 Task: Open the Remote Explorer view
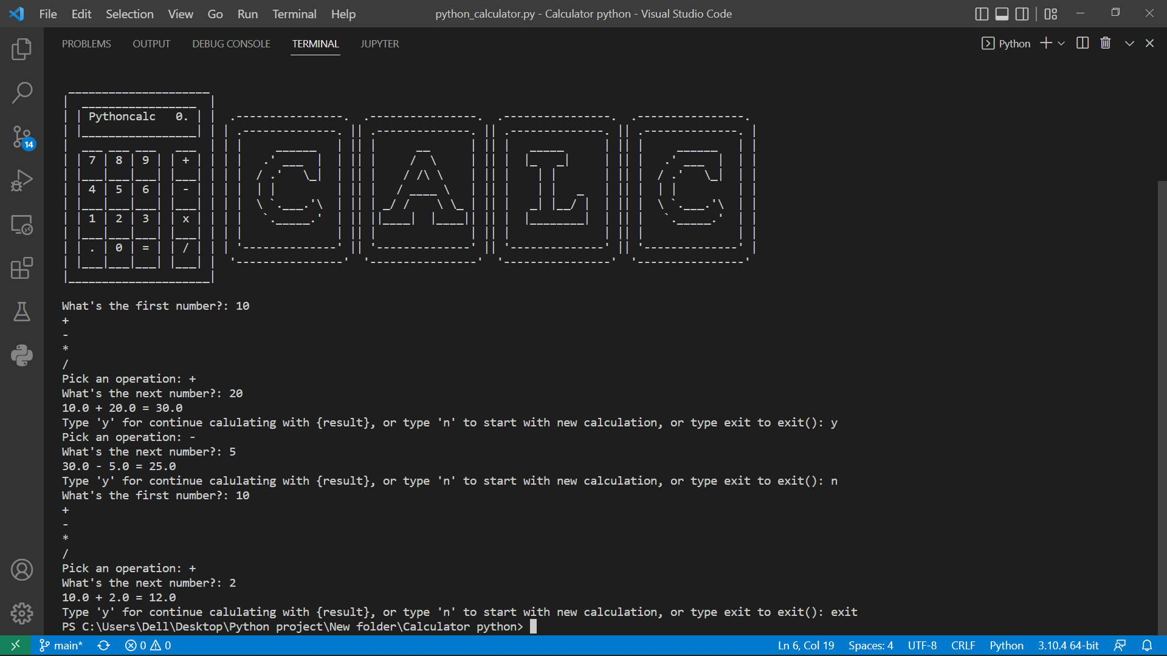22,225
